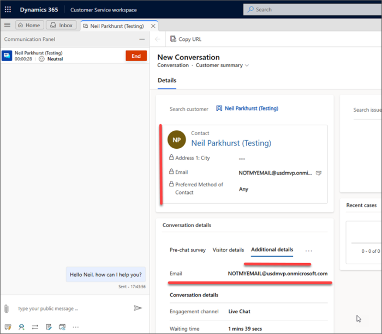
Task: Click the 0 - 0 of 0 record count
Action: 371,251
